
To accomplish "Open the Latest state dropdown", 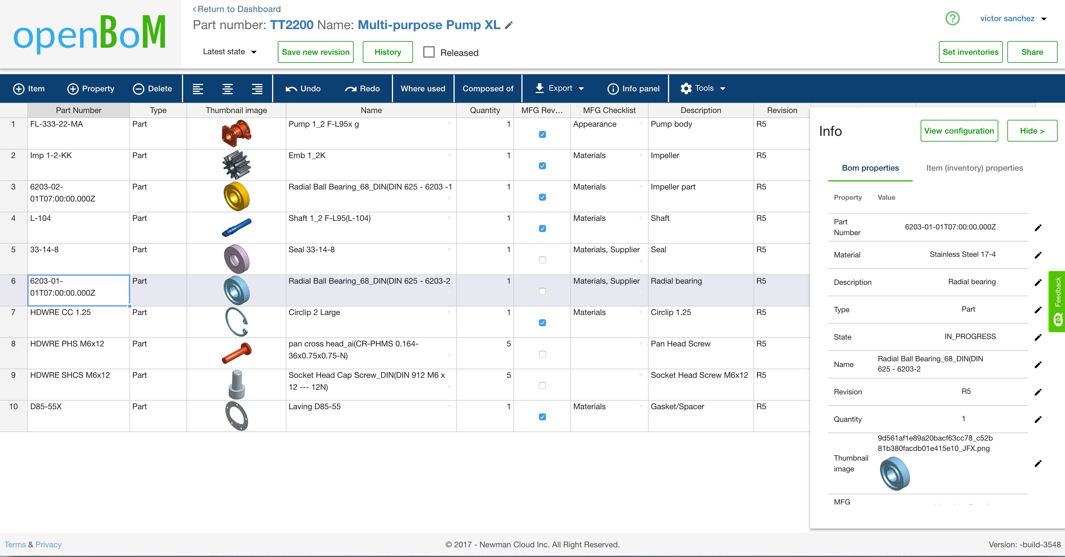I will 230,52.
